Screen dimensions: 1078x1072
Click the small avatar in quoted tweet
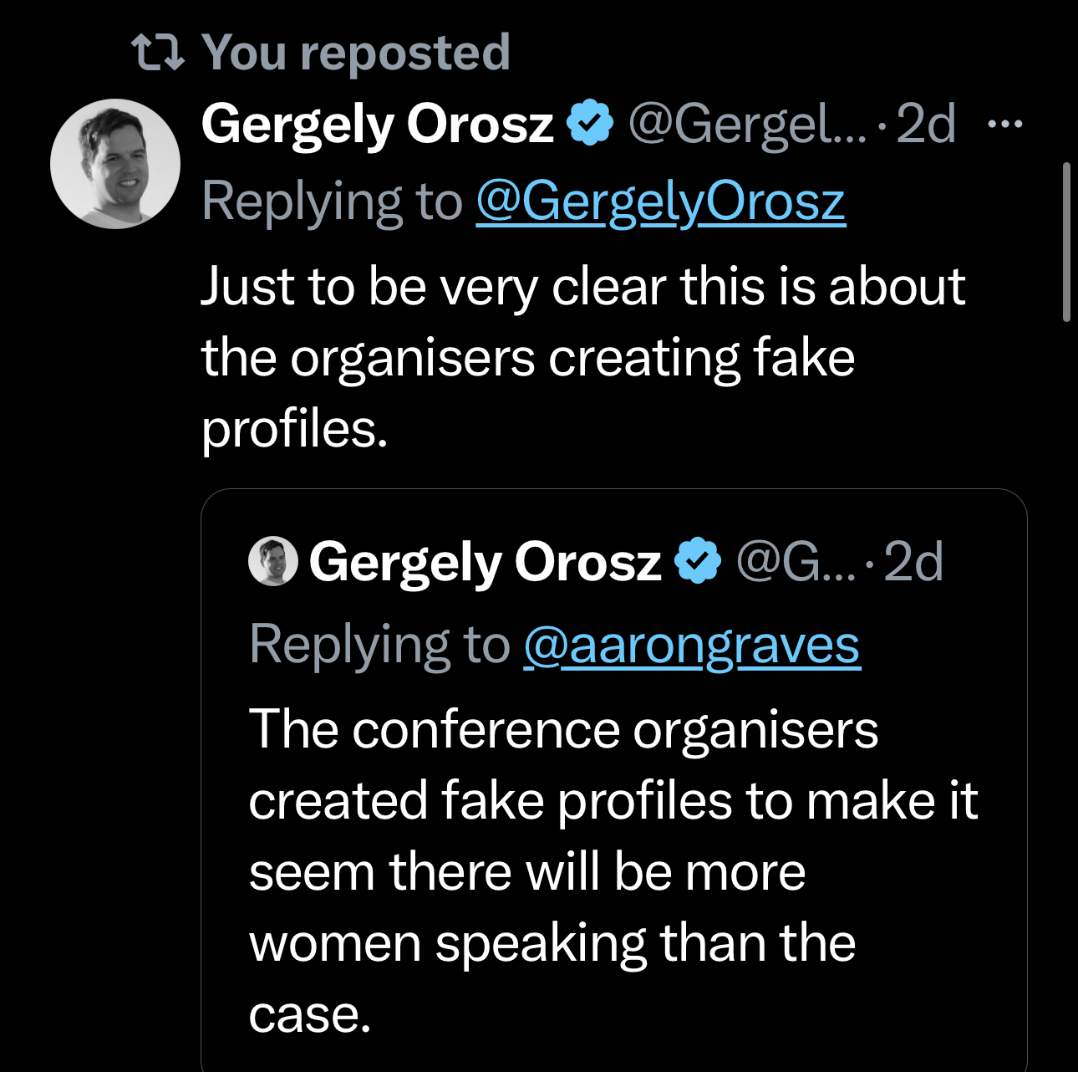pyautogui.click(x=273, y=561)
